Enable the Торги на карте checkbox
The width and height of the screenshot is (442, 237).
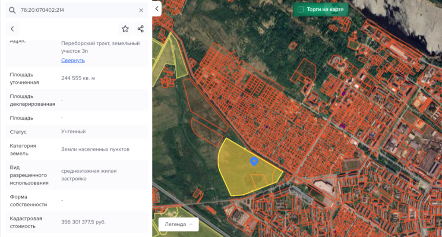click(x=301, y=9)
